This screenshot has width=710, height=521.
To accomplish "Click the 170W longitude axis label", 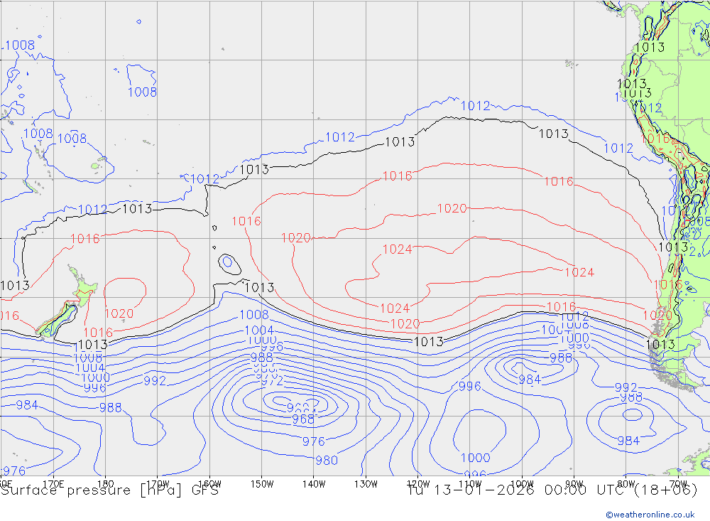I will [158, 484].
